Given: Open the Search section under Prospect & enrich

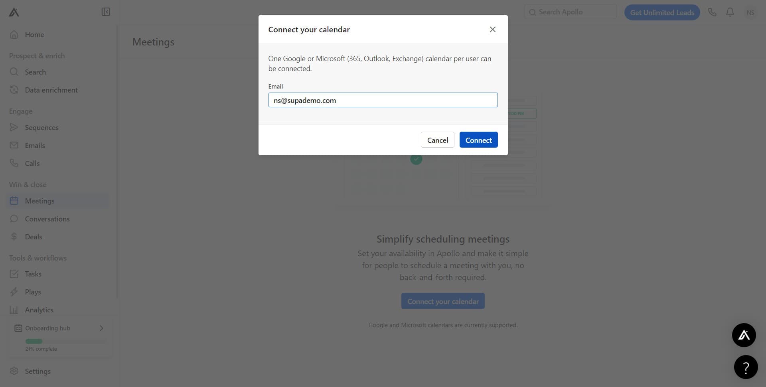Looking at the screenshot, I should click(x=35, y=72).
